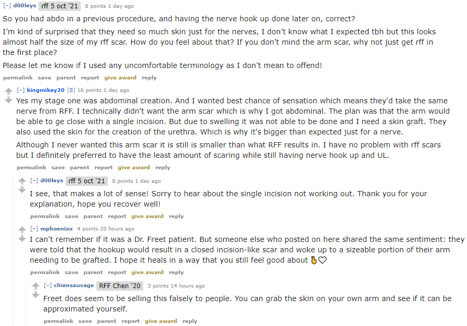Upvote chiensauvage's comment
The width and height of the screenshot is (467, 326).
tap(35, 286)
